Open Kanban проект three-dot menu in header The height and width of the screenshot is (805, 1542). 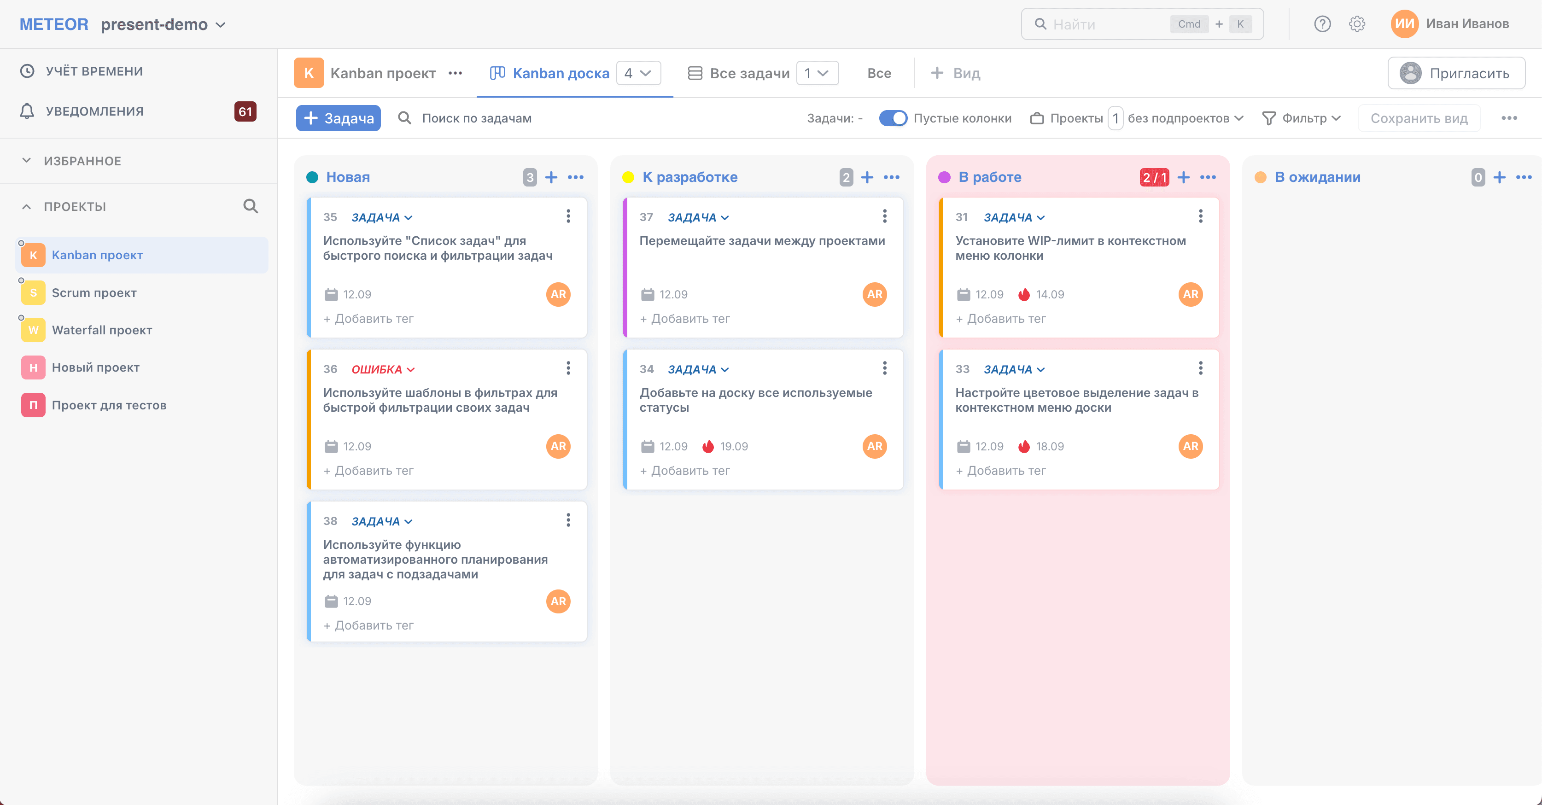click(456, 73)
